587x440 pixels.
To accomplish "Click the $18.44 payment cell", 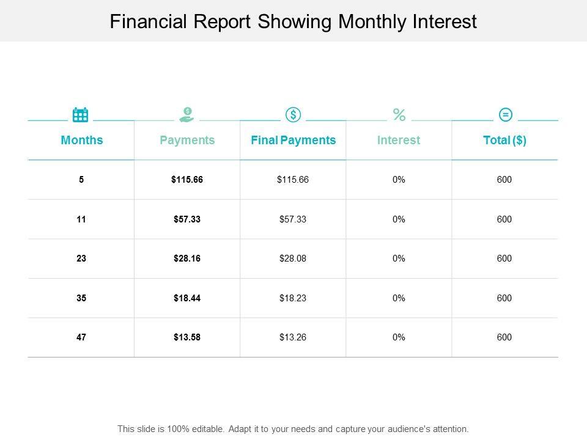I will pyautogui.click(x=187, y=298).
